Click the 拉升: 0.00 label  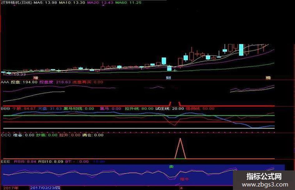click(70, 135)
